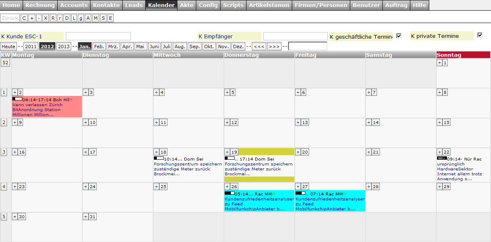Click the plus button beside day 20
The width and height of the screenshot is (491, 242).
(298, 152)
